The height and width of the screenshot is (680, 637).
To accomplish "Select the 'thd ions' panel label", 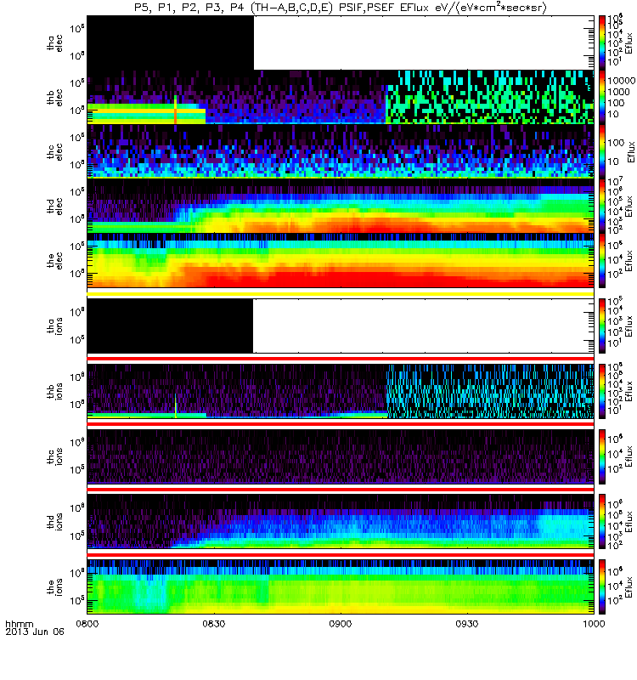I will tap(55, 522).
